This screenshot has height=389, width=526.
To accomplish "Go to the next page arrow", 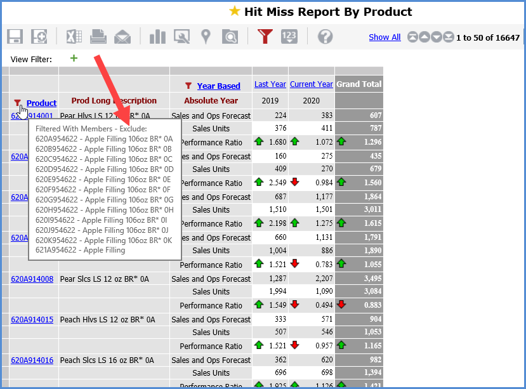I will [x=437, y=37].
